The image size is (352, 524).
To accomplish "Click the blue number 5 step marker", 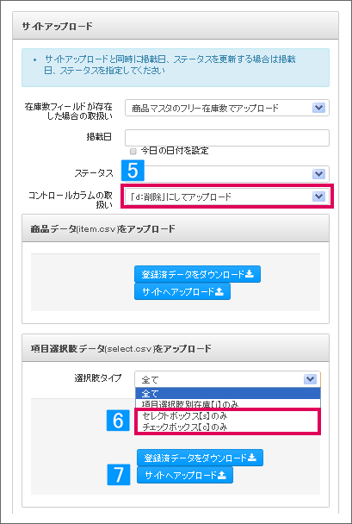I will 133,171.
